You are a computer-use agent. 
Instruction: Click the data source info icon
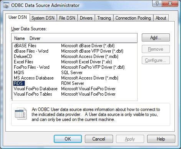point(21,114)
